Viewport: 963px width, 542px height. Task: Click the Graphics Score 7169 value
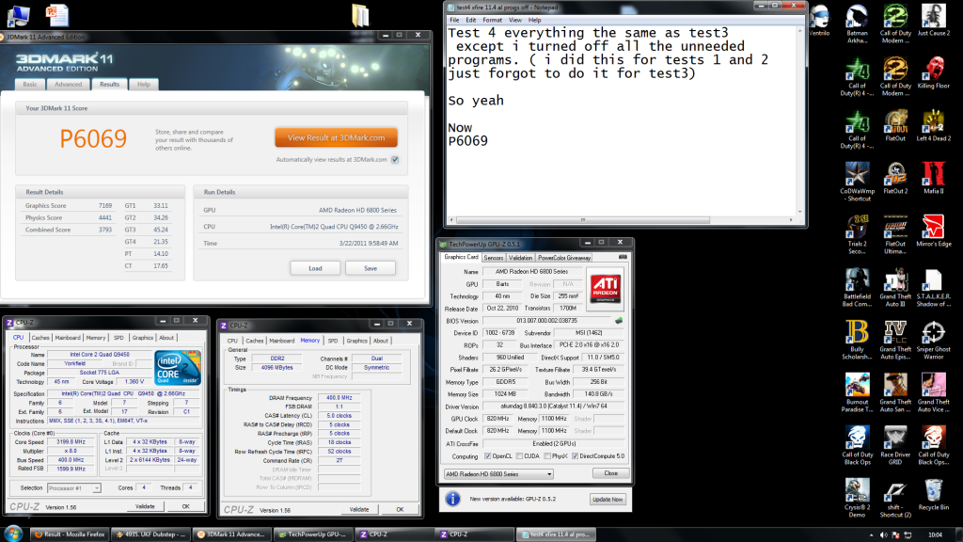[105, 206]
